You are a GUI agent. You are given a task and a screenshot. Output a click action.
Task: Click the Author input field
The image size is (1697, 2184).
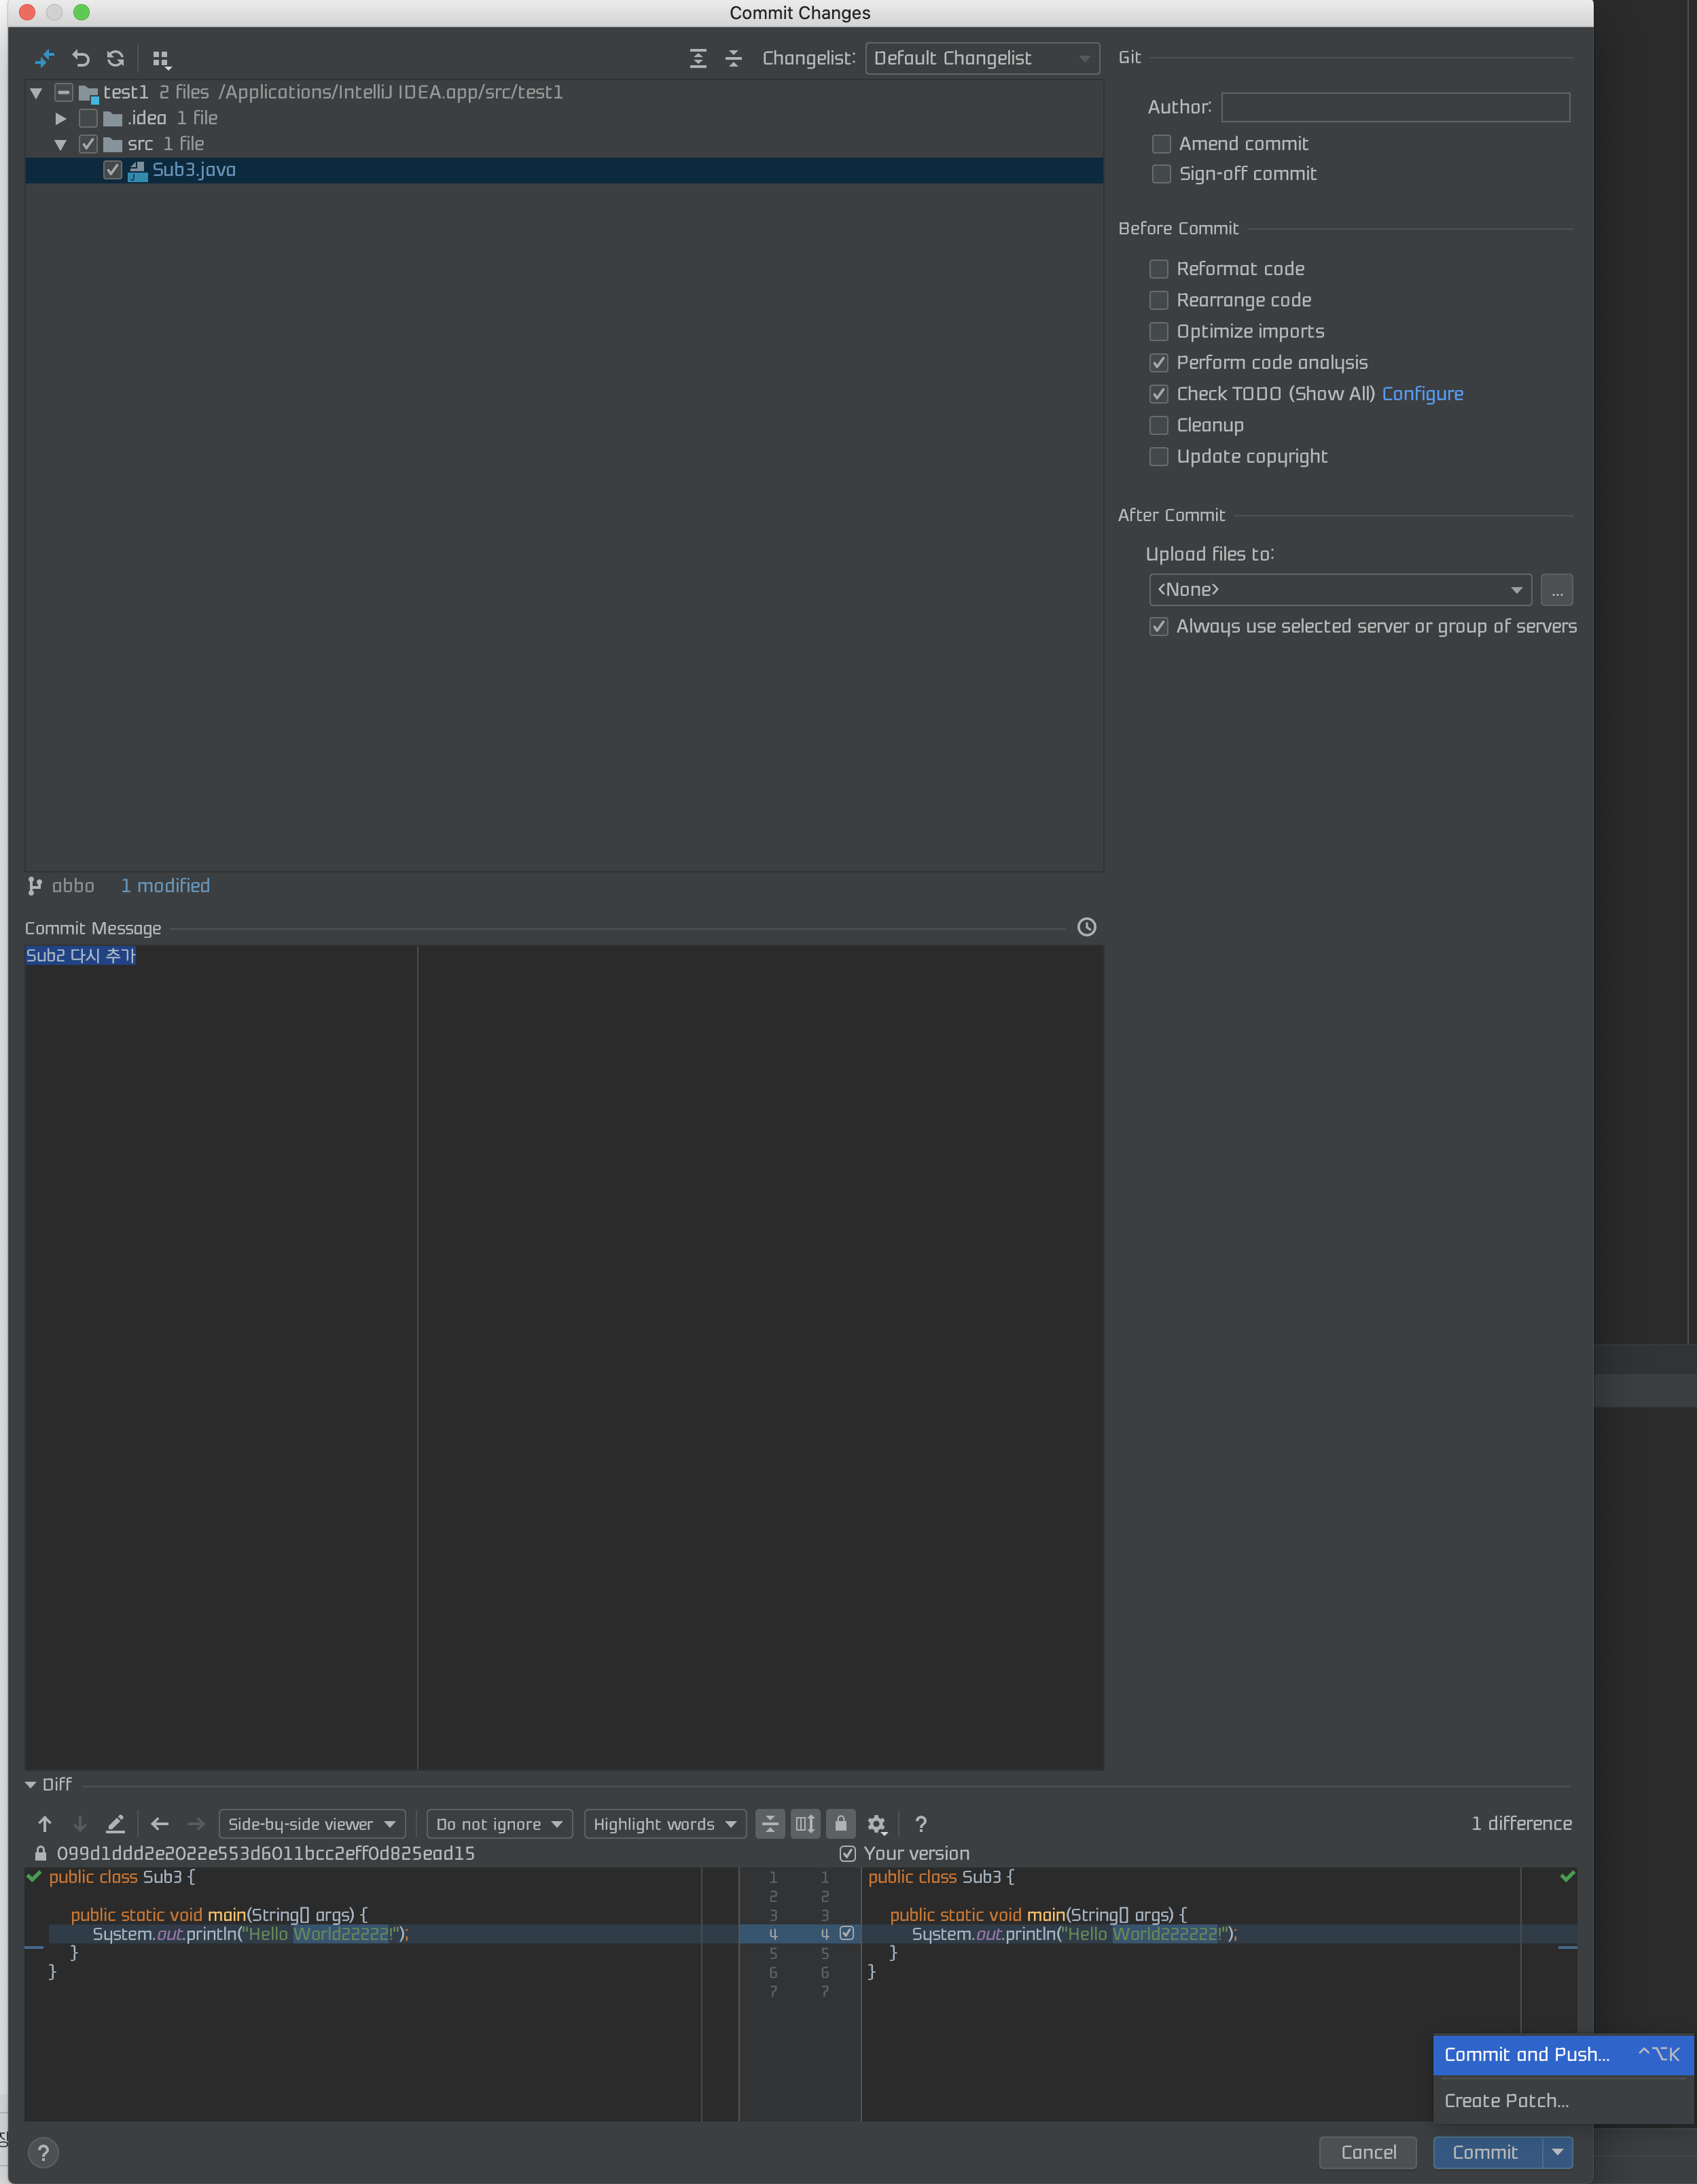coord(1395,107)
